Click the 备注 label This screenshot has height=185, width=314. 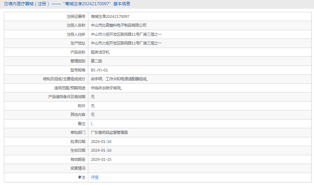coord(82,124)
